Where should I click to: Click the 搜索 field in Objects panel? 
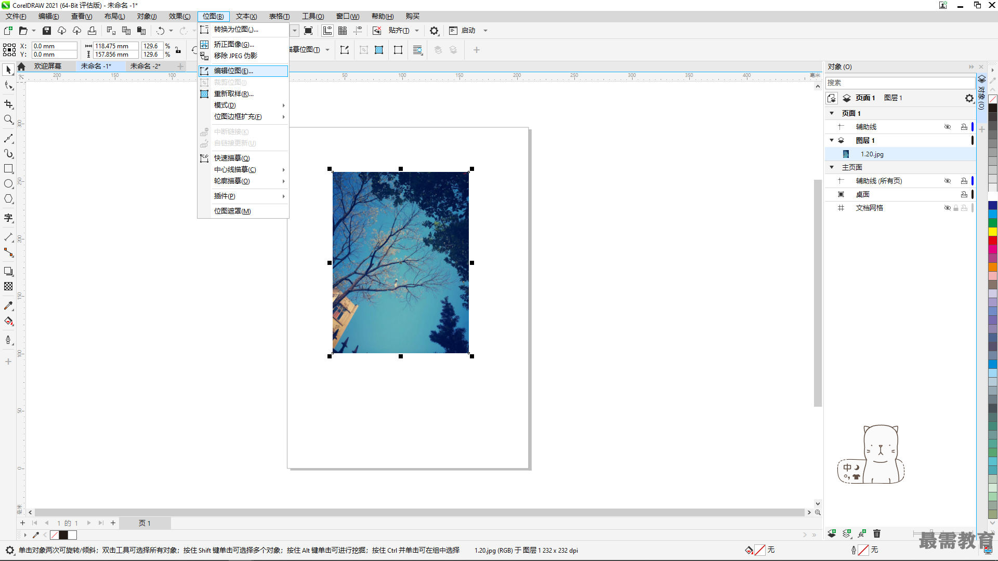(899, 83)
